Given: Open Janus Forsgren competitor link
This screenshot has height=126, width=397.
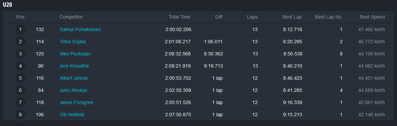Looking at the screenshot, I should pyautogui.click(x=76, y=102).
